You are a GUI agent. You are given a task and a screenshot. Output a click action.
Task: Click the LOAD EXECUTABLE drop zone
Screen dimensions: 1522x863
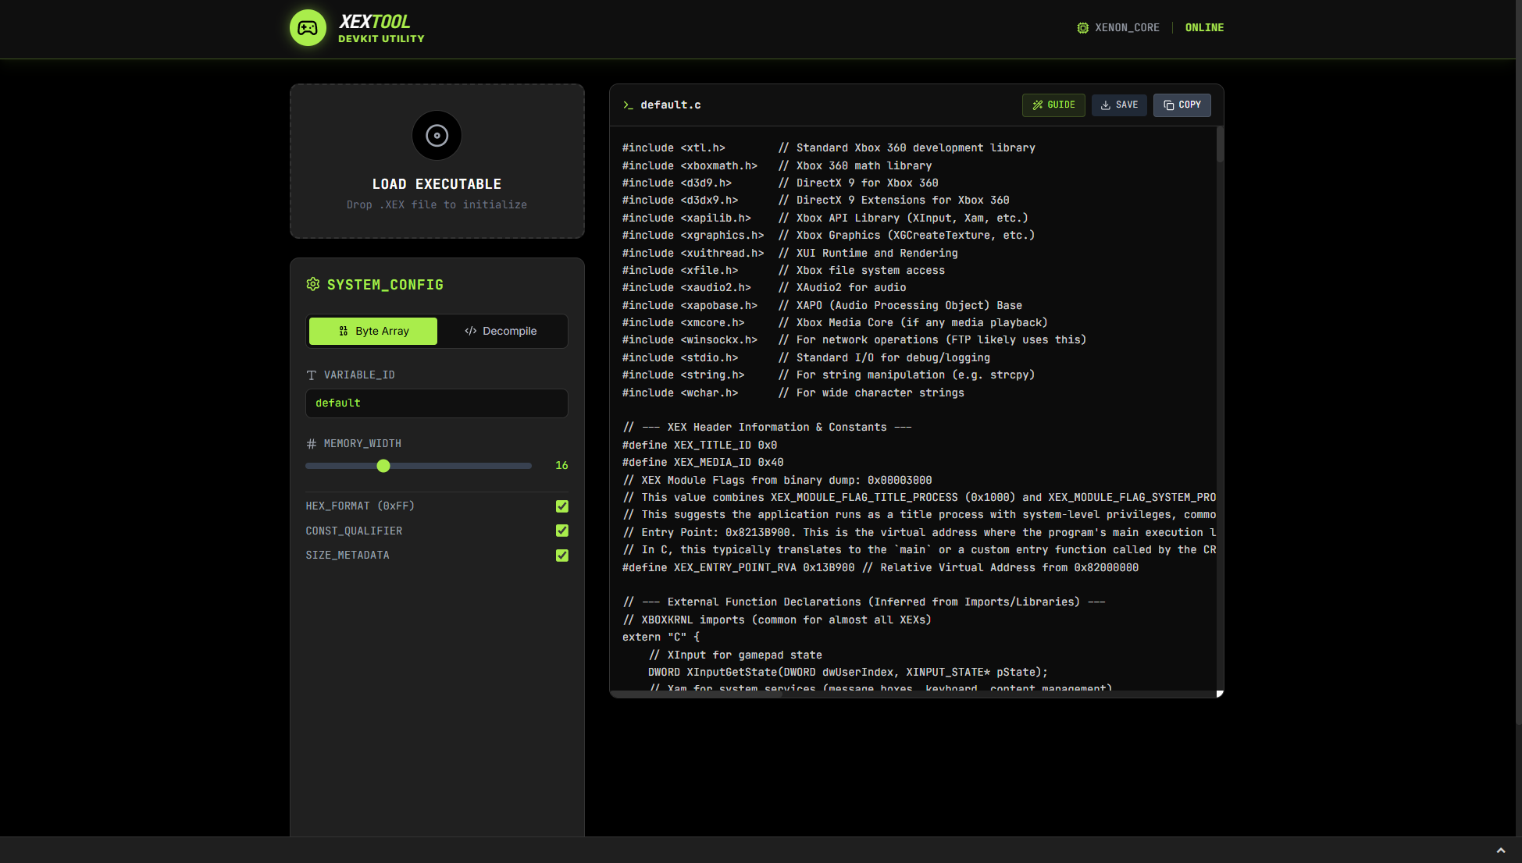click(437, 161)
